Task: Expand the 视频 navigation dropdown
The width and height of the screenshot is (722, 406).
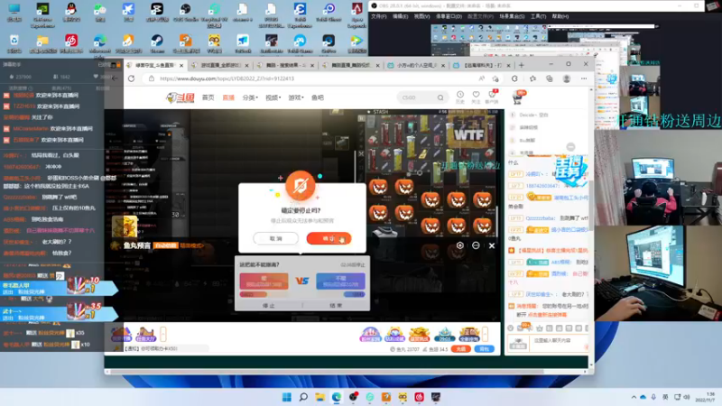Action: (273, 97)
